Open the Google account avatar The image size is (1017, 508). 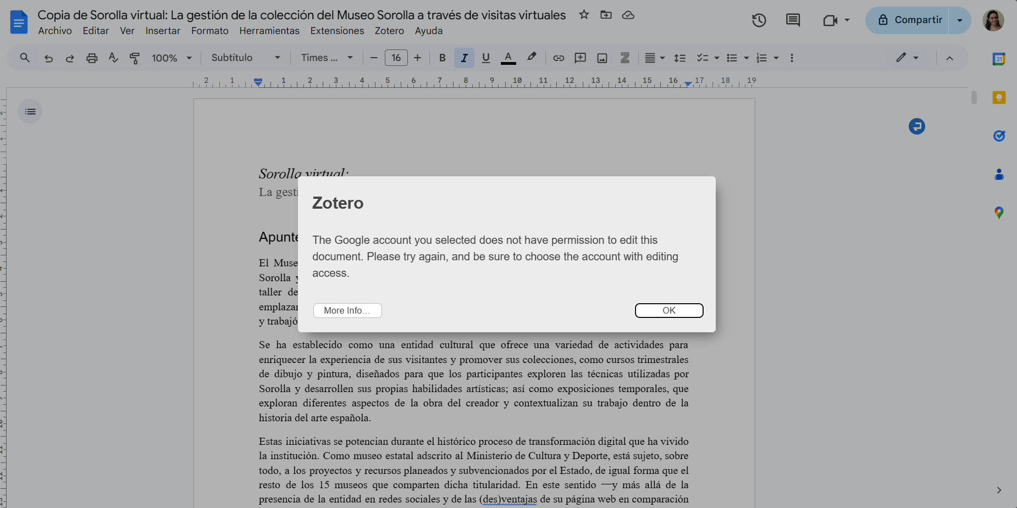(x=993, y=20)
